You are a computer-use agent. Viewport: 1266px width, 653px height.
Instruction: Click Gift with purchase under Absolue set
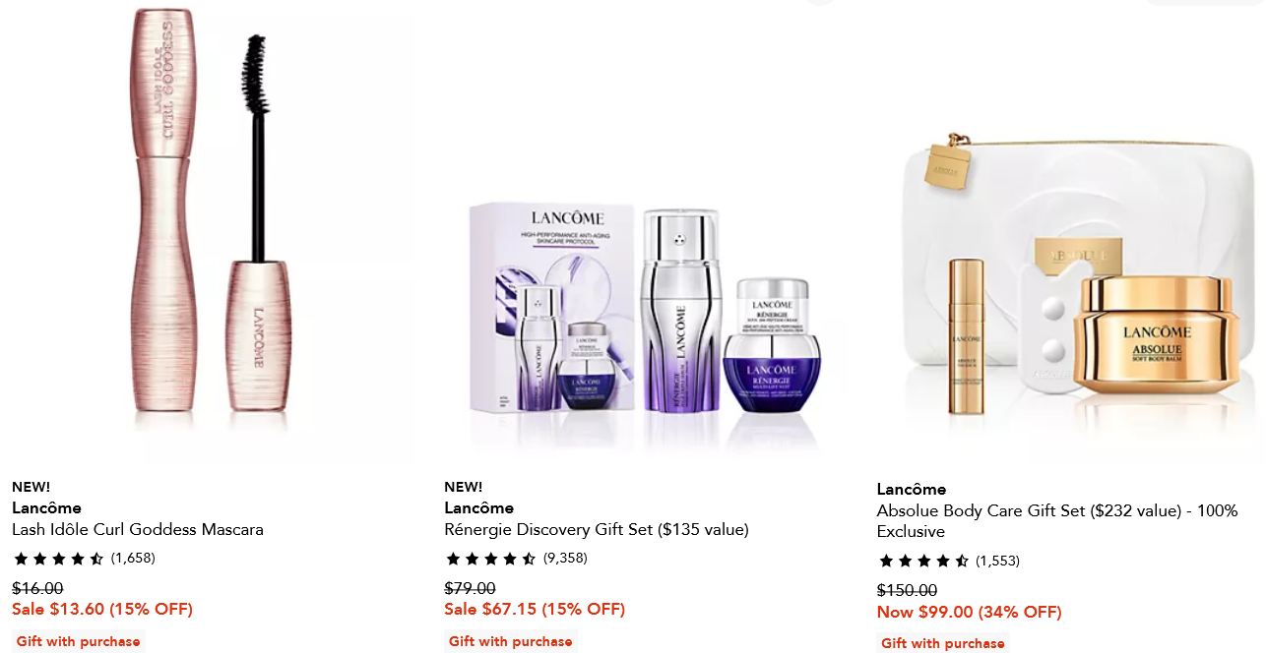(943, 643)
